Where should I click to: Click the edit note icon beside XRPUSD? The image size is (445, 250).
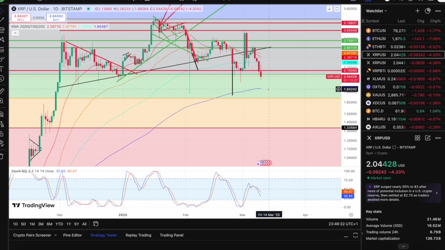428,138
